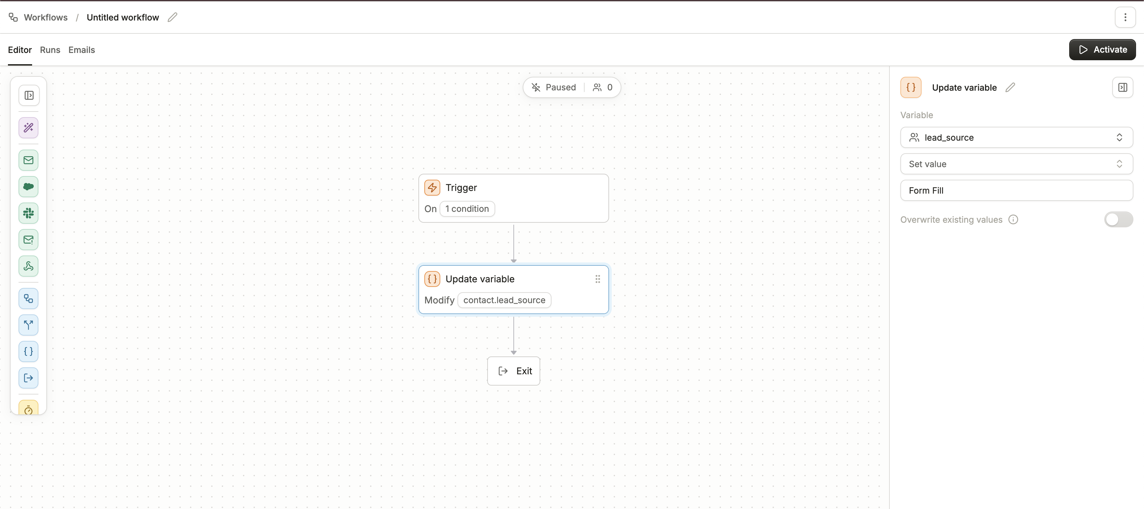Click the Form Fill value input field
Screen dimensions: 1144x509
pos(1016,191)
